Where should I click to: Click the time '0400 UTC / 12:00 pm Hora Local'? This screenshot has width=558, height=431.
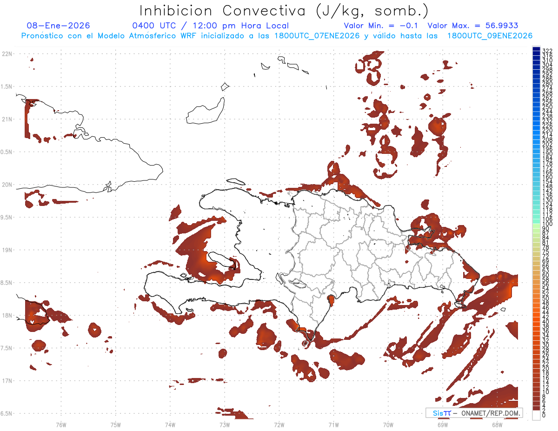click(x=211, y=26)
